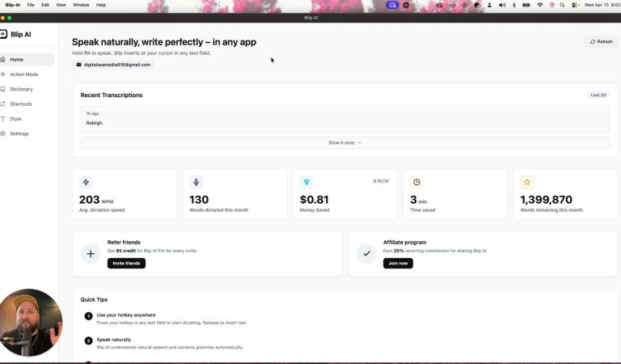
Task: Click the lightning bolt dictation speed icon
Action: tap(87, 182)
